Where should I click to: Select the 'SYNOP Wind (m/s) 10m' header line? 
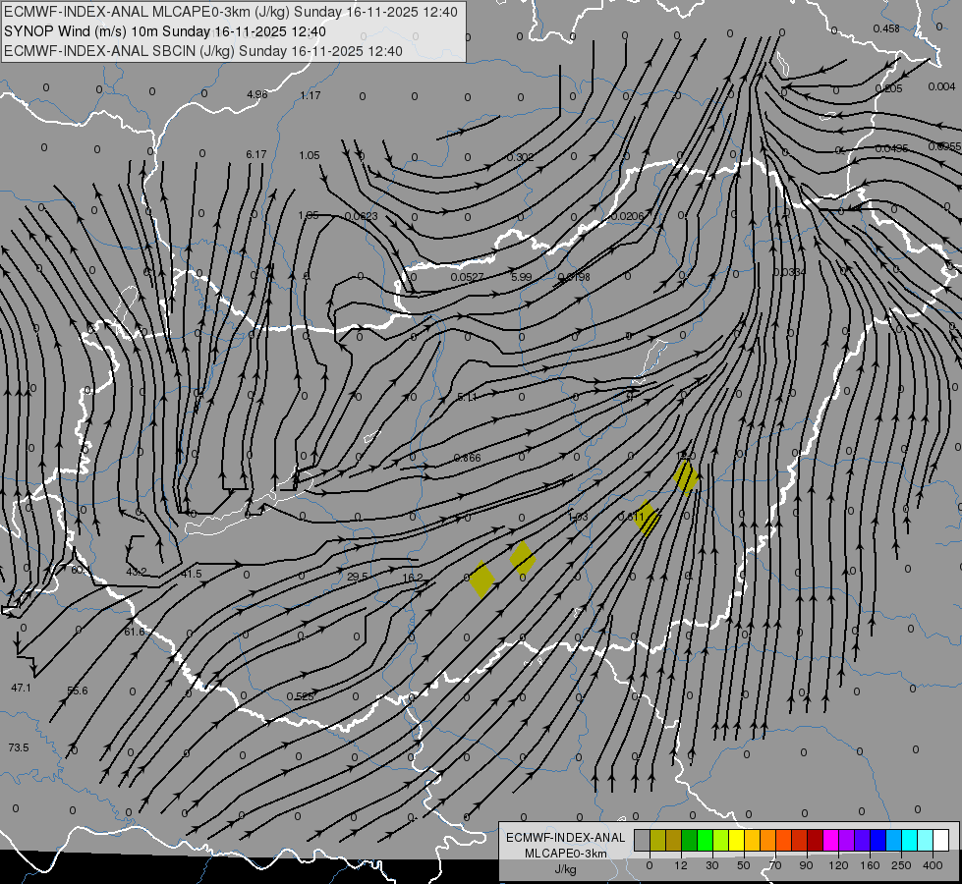click(165, 31)
